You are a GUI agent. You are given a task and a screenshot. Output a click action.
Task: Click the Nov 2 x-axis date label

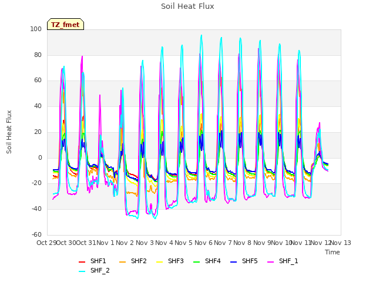pyautogui.click(x=125, y=243)
